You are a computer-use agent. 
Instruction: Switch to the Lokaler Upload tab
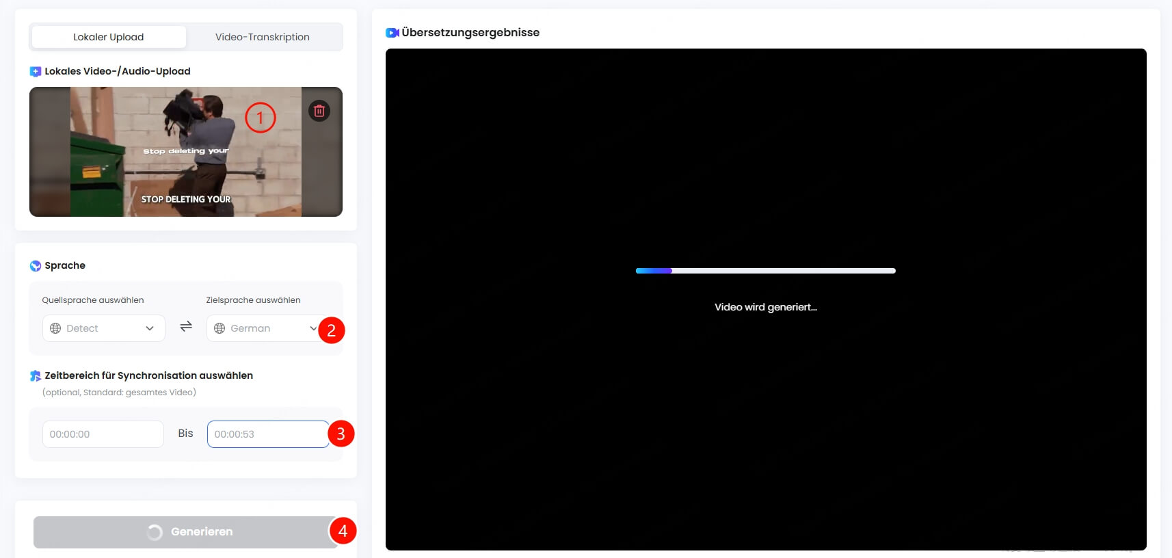pyautogui.click(x=109, y=37)
